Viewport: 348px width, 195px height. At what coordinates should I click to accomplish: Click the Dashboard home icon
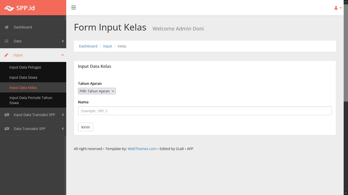pyautogui.click(x=7, y=27)
